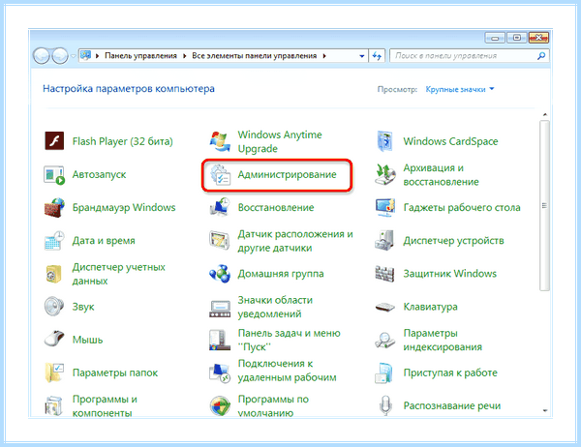Open the Программы и компоненты link
This screenshot has width=581, height=447.
click(x=105, y=406)
